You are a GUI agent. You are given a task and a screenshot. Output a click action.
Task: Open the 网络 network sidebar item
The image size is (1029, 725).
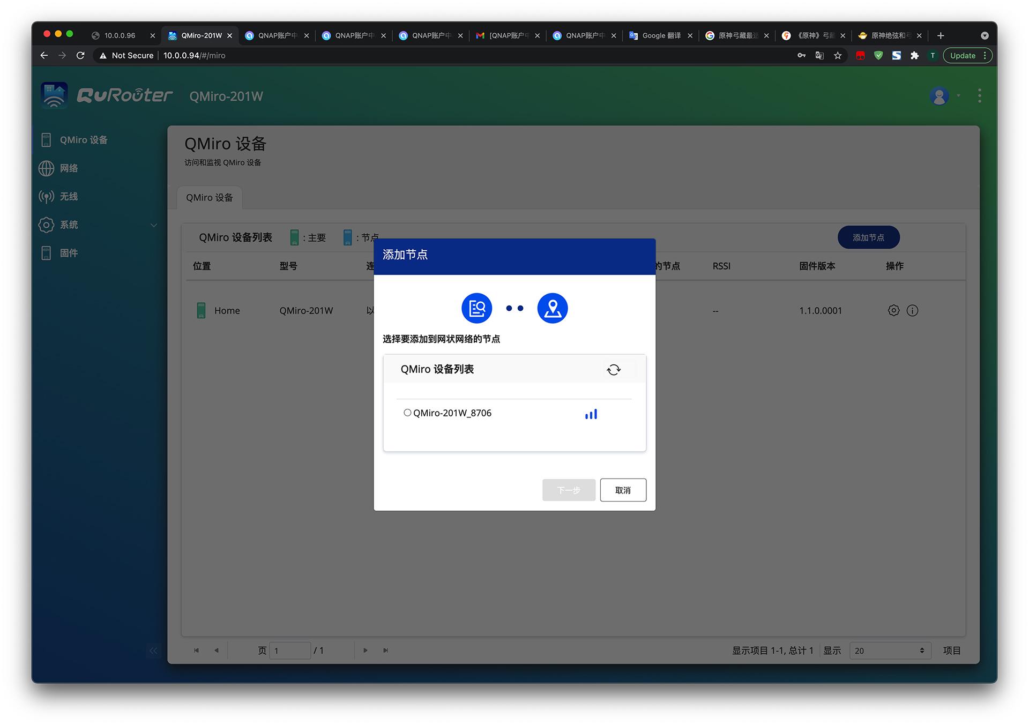(x=69, y=168)
